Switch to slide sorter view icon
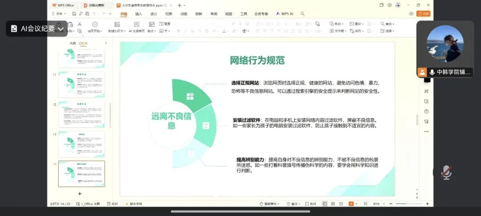The image size is (481, 216). point(333,204)
